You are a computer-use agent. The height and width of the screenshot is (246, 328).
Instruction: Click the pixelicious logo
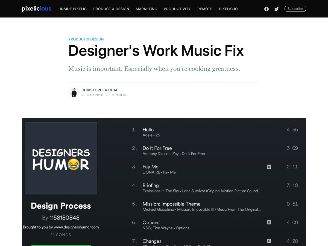point(36,9)
